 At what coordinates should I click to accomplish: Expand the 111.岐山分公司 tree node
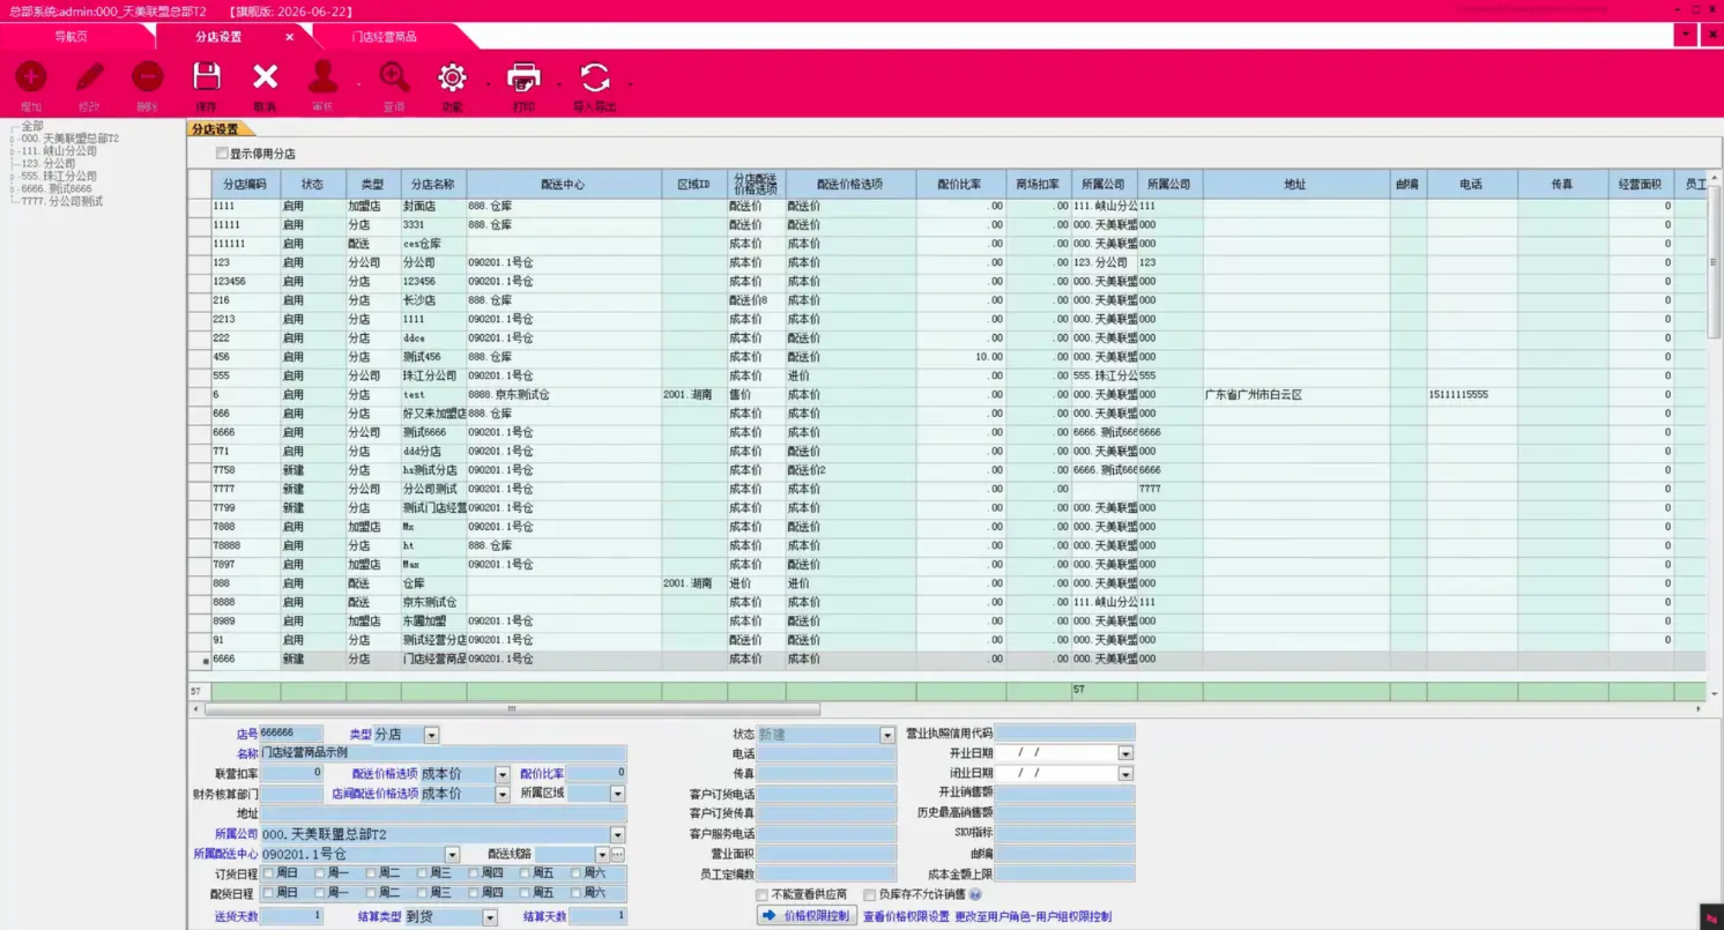[12, 152]
